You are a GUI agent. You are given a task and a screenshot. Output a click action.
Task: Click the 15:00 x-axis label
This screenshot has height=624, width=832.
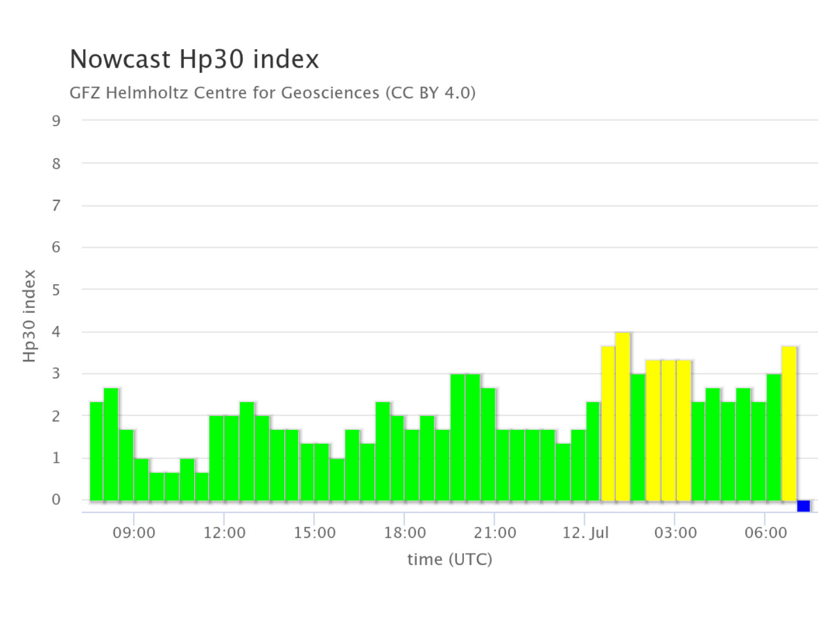click(x=314, y=533)
